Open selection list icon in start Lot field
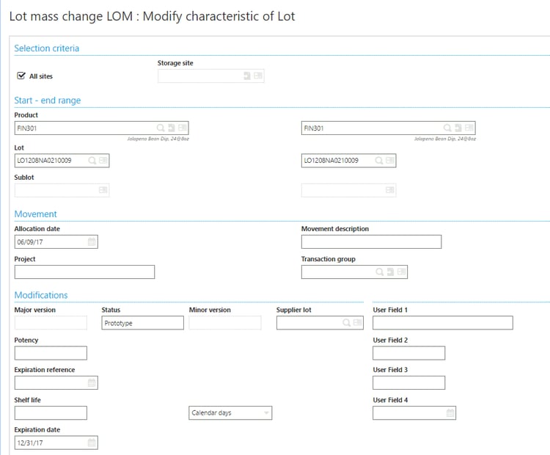The width and height of the screenshot is (550, 455). (x=103, y=161)
